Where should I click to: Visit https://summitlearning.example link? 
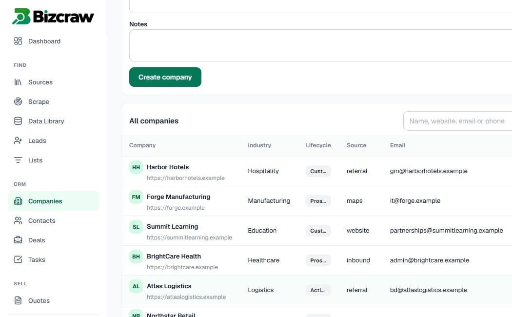(x=189, y=238)
